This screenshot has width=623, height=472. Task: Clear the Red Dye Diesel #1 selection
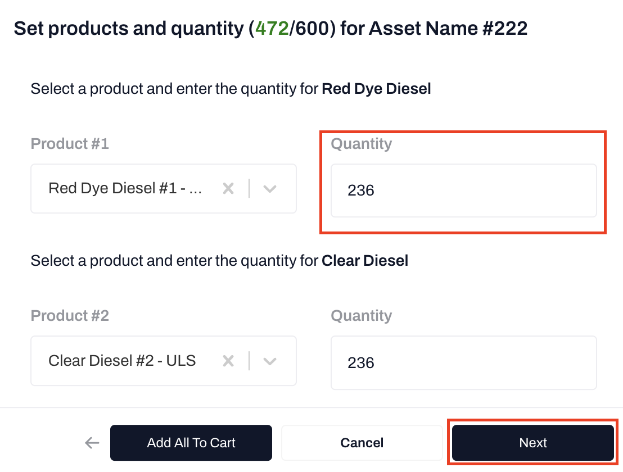point(228,189)
